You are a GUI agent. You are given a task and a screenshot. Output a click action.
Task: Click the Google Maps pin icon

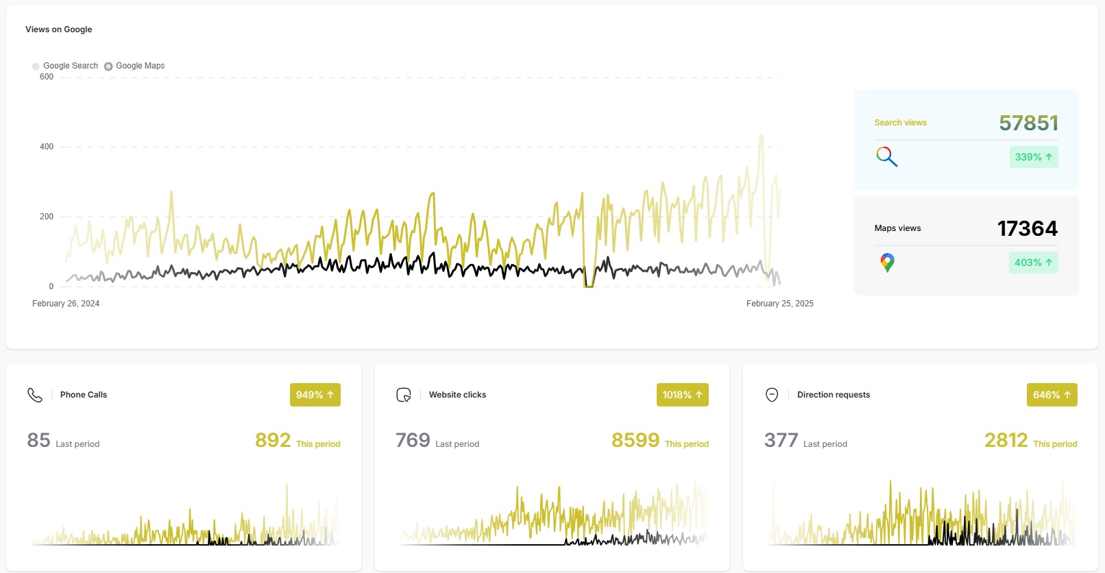(x=887, y=263)
